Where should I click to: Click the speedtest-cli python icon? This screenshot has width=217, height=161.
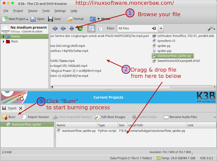pos(154,41)
